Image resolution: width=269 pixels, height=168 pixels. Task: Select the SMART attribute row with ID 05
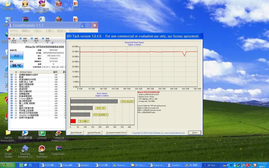38,84
